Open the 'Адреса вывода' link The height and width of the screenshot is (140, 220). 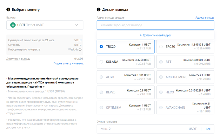point(205,18)
